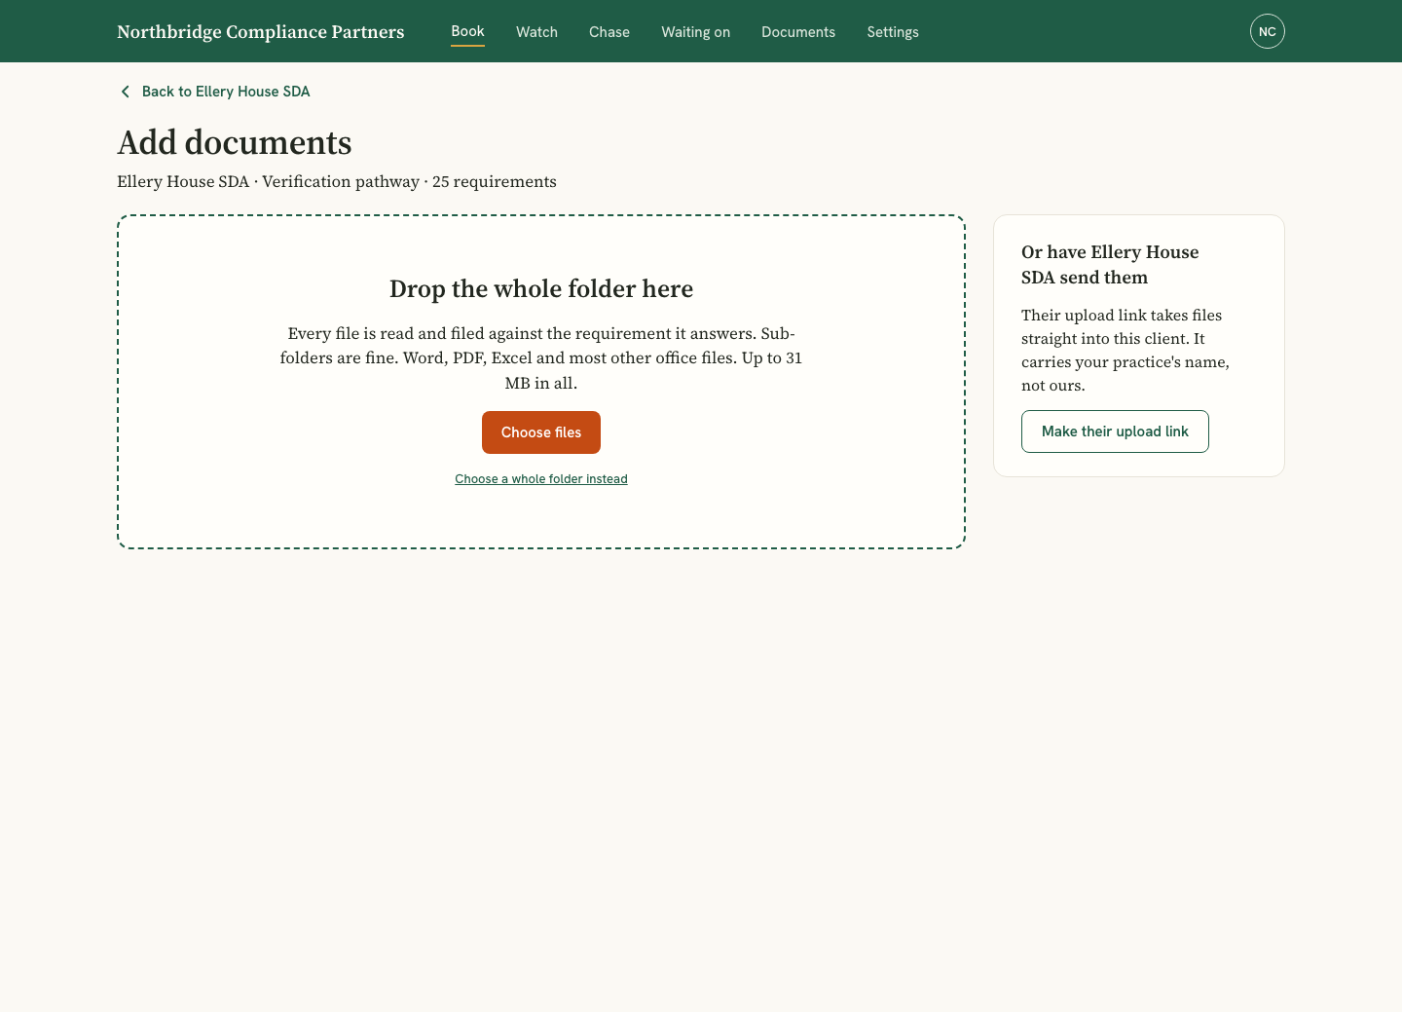Click the 'Every file is read and filed' description
Viewport: 1402px width, 1012px height.
pos(541,358)
